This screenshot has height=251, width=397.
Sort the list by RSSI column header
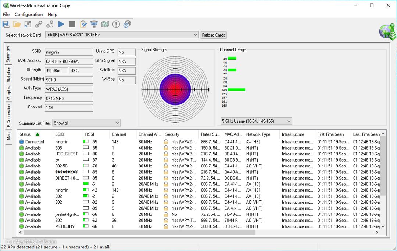89,134
